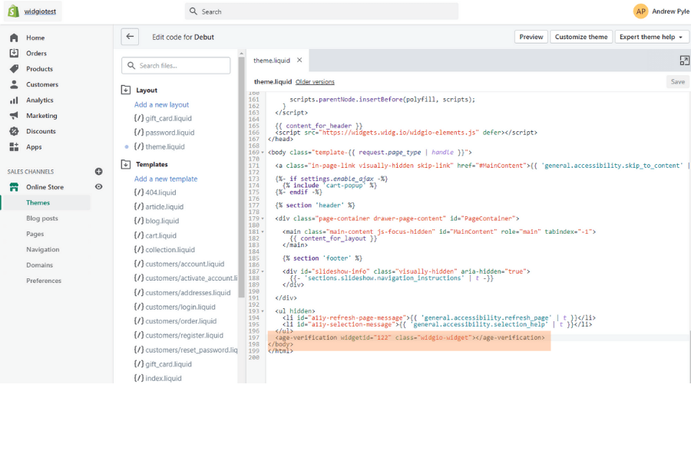
Task: Open the Apps grid icon
Action: pyautogui.click(x=14, y=147)
